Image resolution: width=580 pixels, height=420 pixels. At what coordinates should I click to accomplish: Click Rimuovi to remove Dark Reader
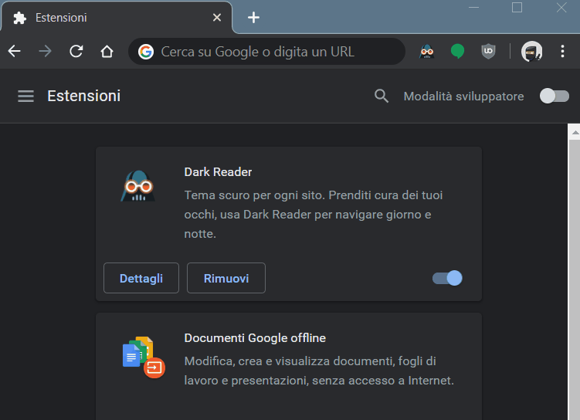click(226, 278)
